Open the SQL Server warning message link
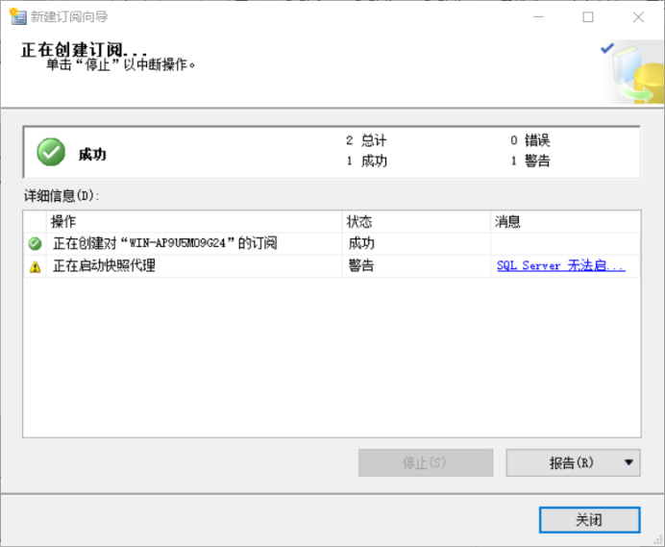 560,266
